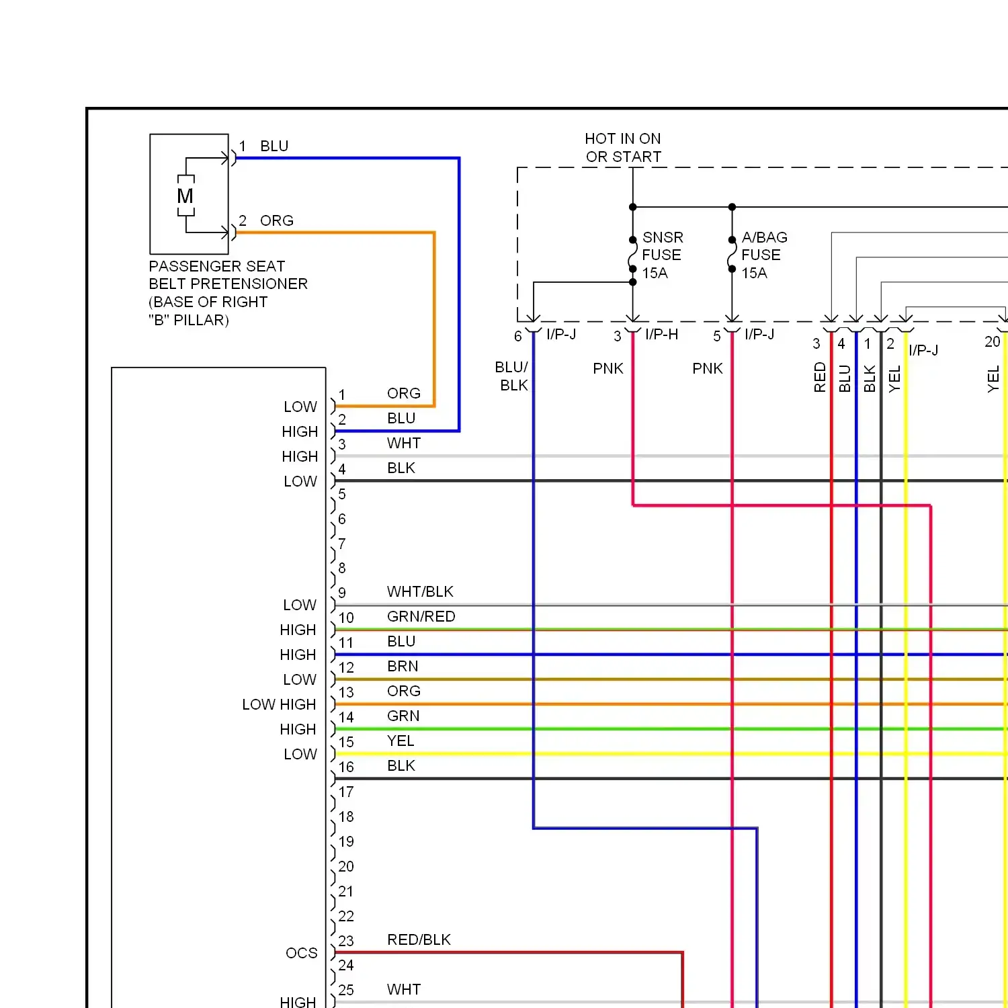
Task: Click the vertical 'BLK' wire label
Action: click(x=870, y=379)
